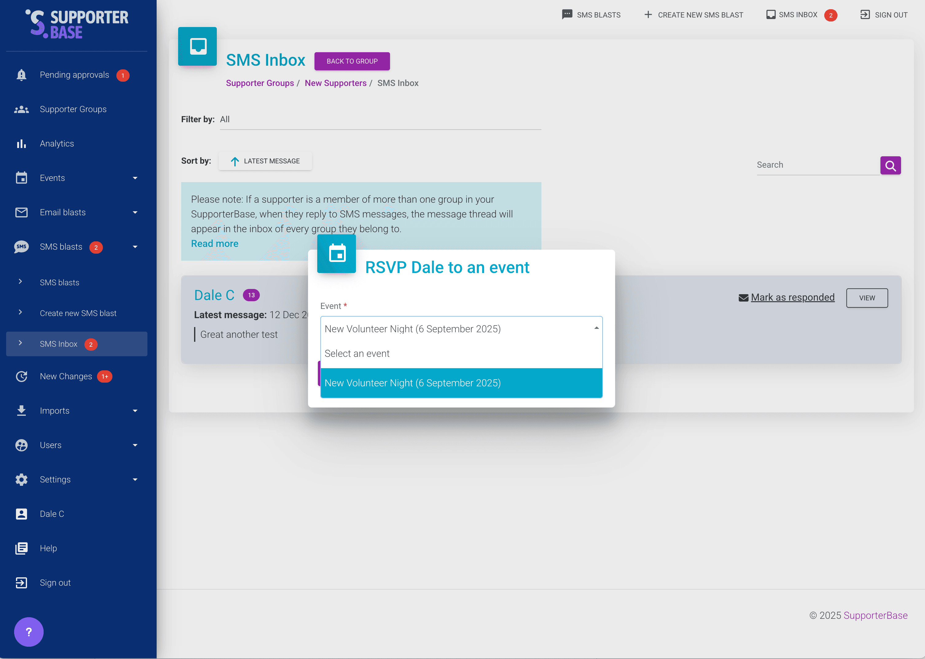The height and width of the screenshot is (659, 925).
Task: Click the New Changes history icon
Action: pos(21,376)
